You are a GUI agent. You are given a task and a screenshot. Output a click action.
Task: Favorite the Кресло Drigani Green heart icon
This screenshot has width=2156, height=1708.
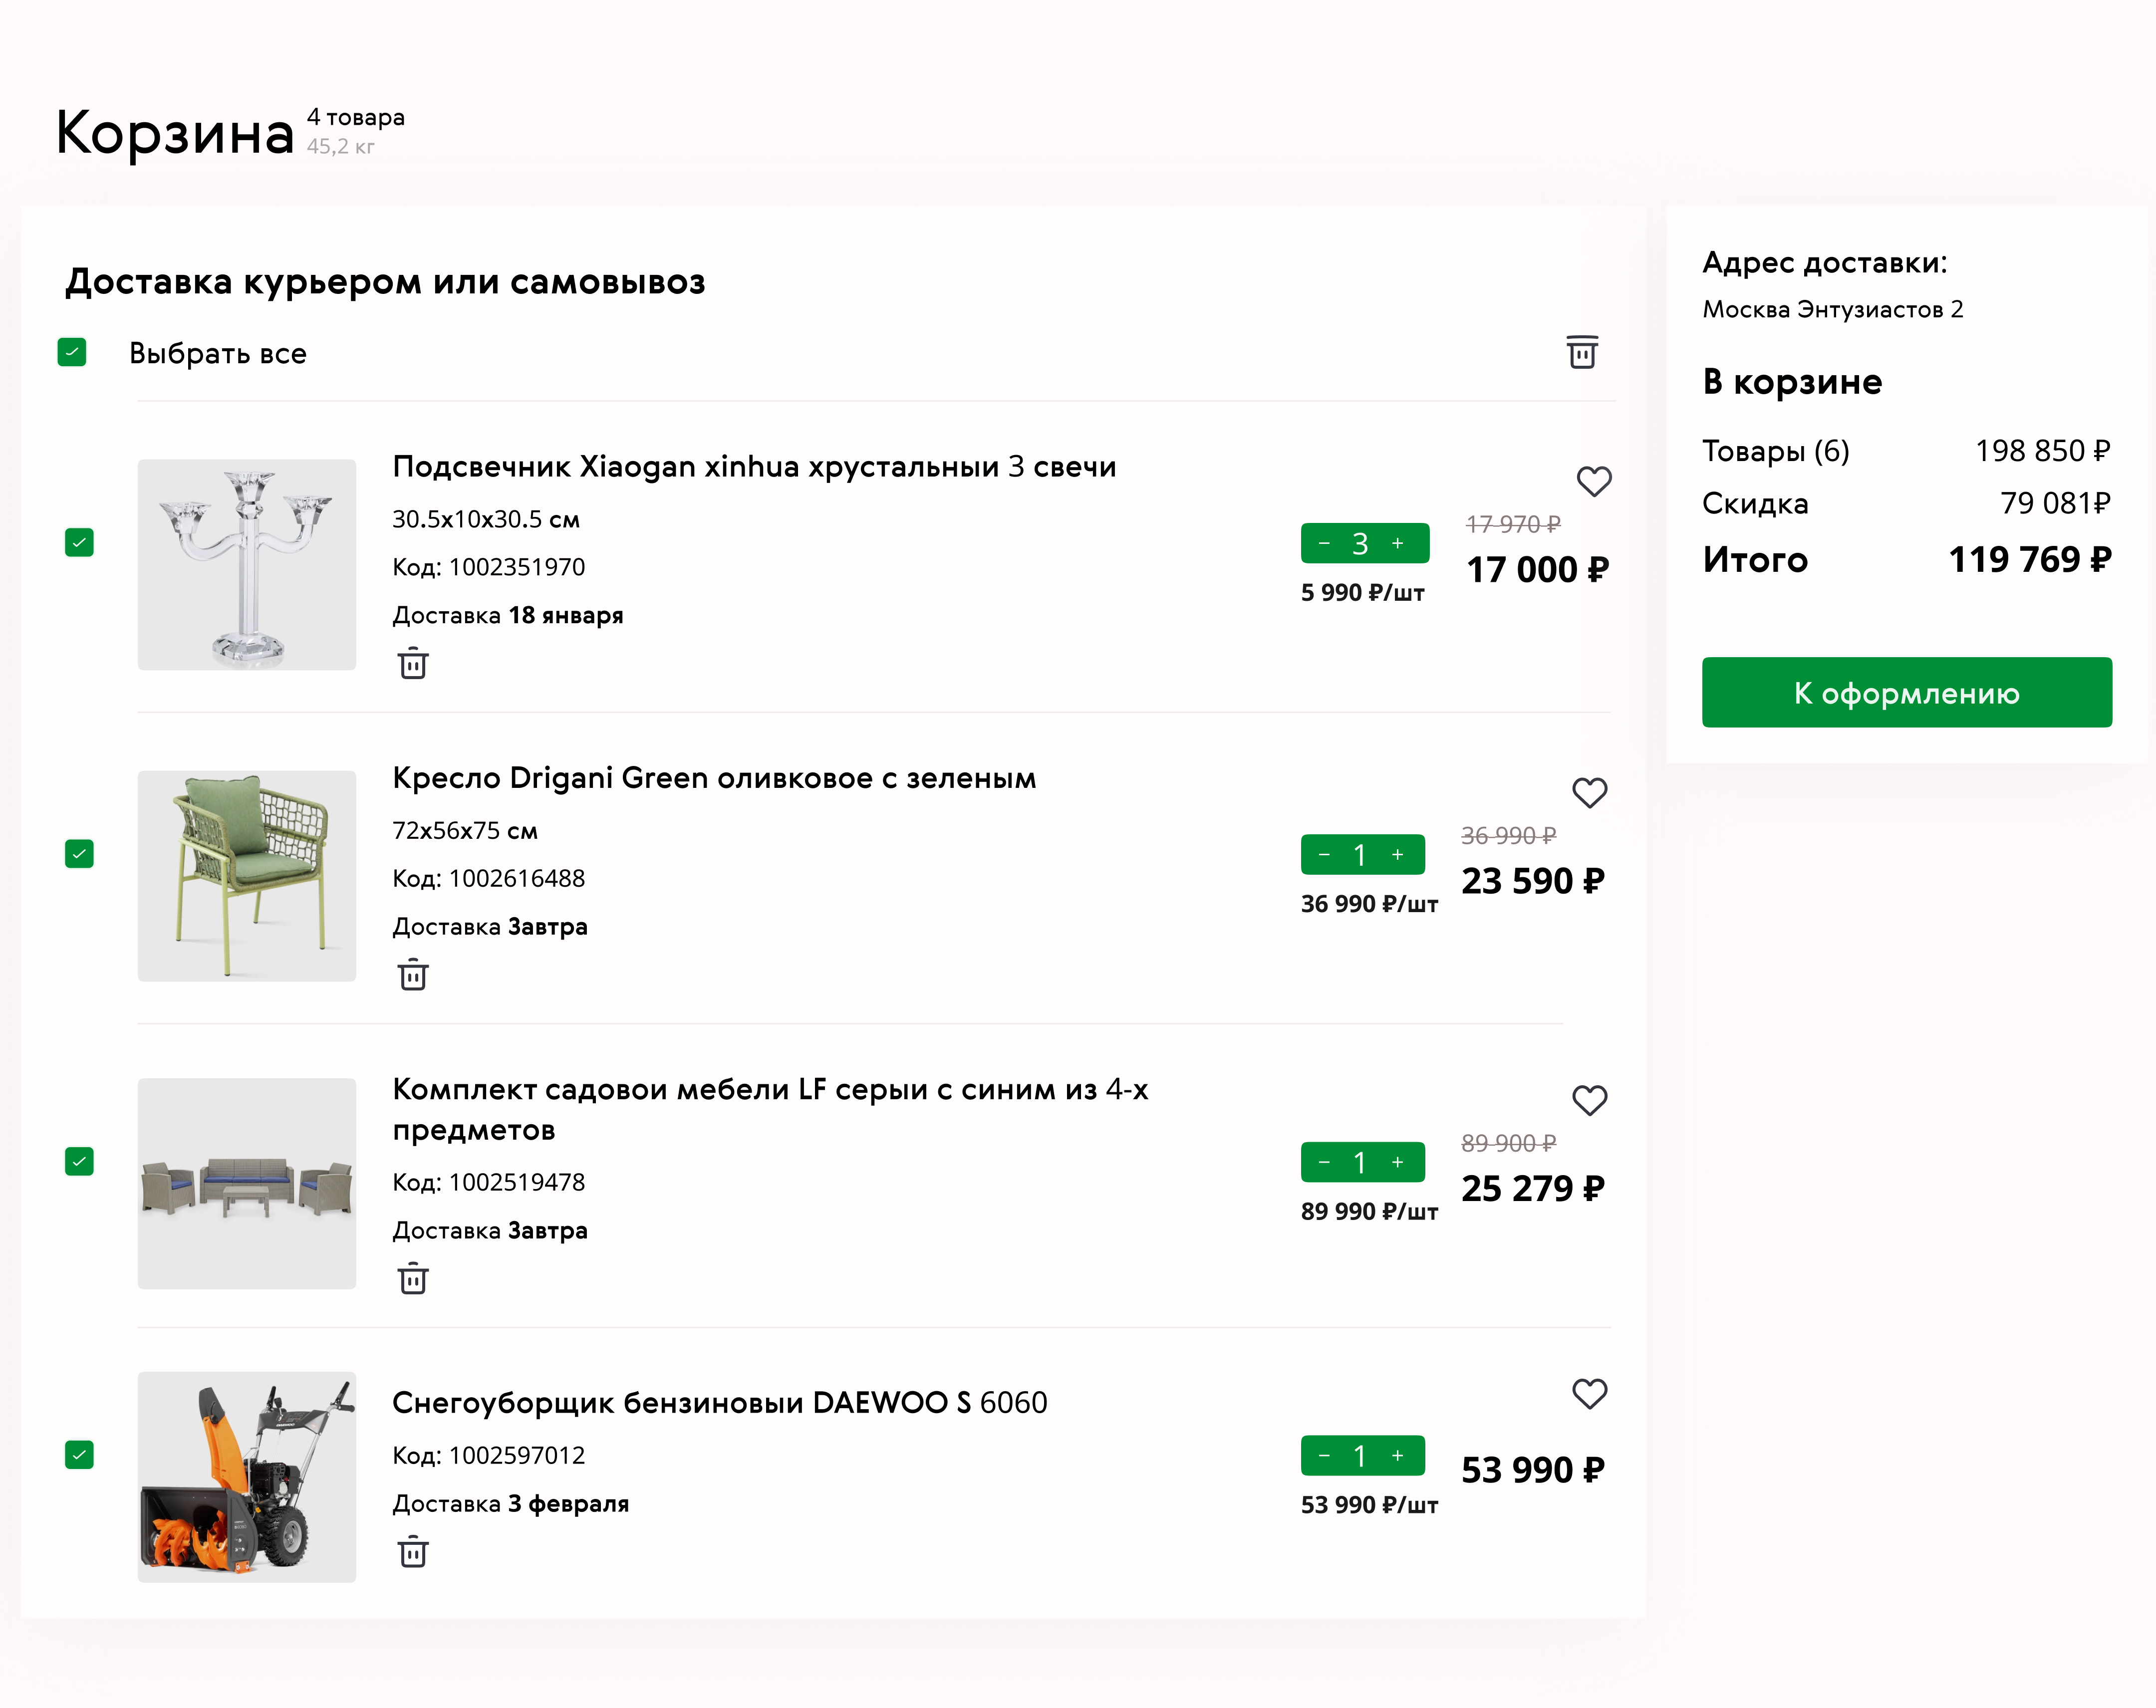click(1589, 792)
